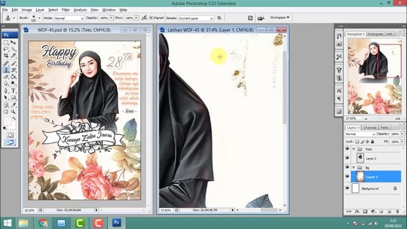This screenshot has width=407, height=229.
Task: Collapse the Foto layer group
Action: click(354, 149)
